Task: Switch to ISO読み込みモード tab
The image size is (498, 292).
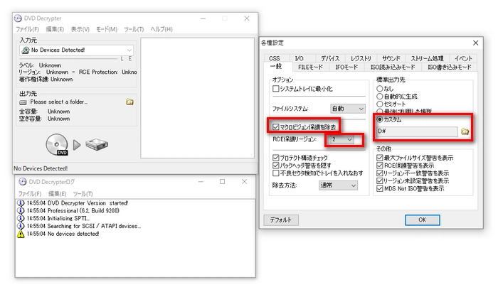Action: (393, 67)
